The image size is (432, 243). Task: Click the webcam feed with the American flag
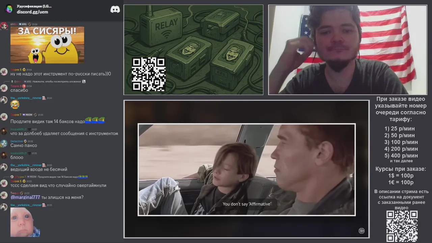(348, 50)
